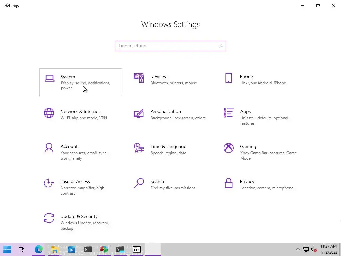Open Task View on the taskbar

pos(22,249)
